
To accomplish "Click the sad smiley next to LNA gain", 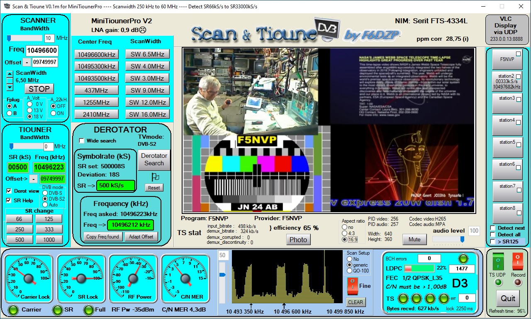I will (143, 30).
